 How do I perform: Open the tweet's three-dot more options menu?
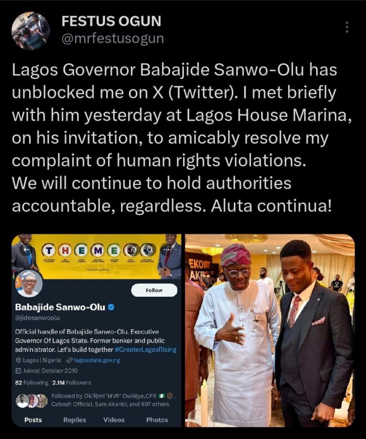point(347,27)
